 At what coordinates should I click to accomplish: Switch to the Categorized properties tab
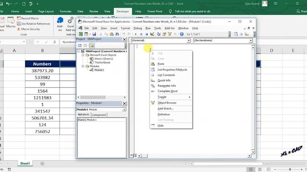[99, 115]
